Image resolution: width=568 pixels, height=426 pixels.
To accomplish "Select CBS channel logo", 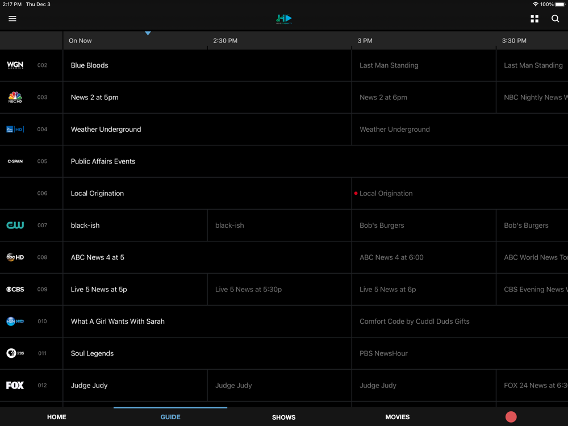I will coord(15,289).
